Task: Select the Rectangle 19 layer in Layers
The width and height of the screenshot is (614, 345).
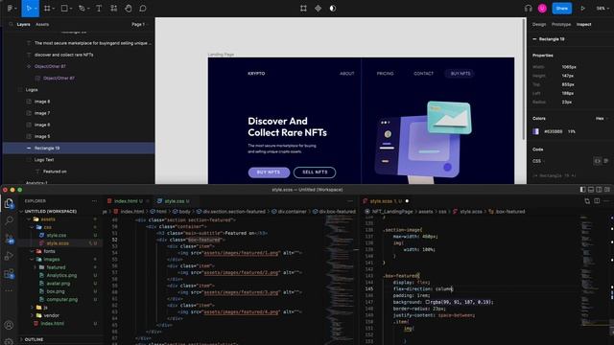Action: [79, 149]
